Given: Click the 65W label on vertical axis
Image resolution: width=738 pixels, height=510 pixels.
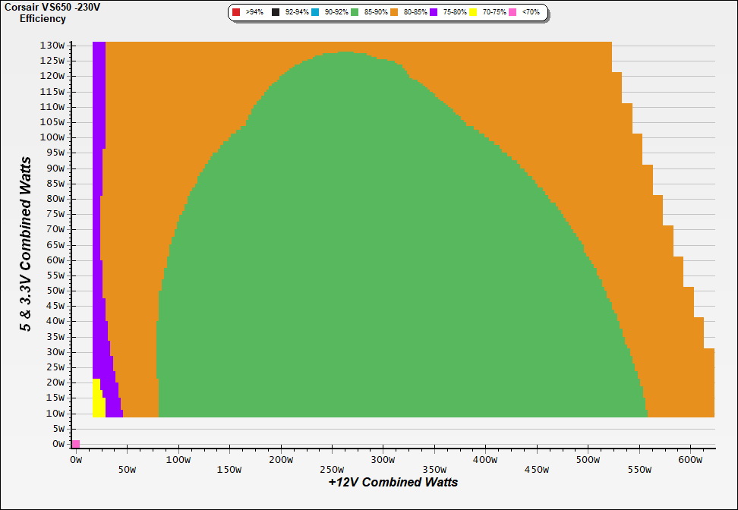Looking at the screenshot, I should tap(55, 245).
